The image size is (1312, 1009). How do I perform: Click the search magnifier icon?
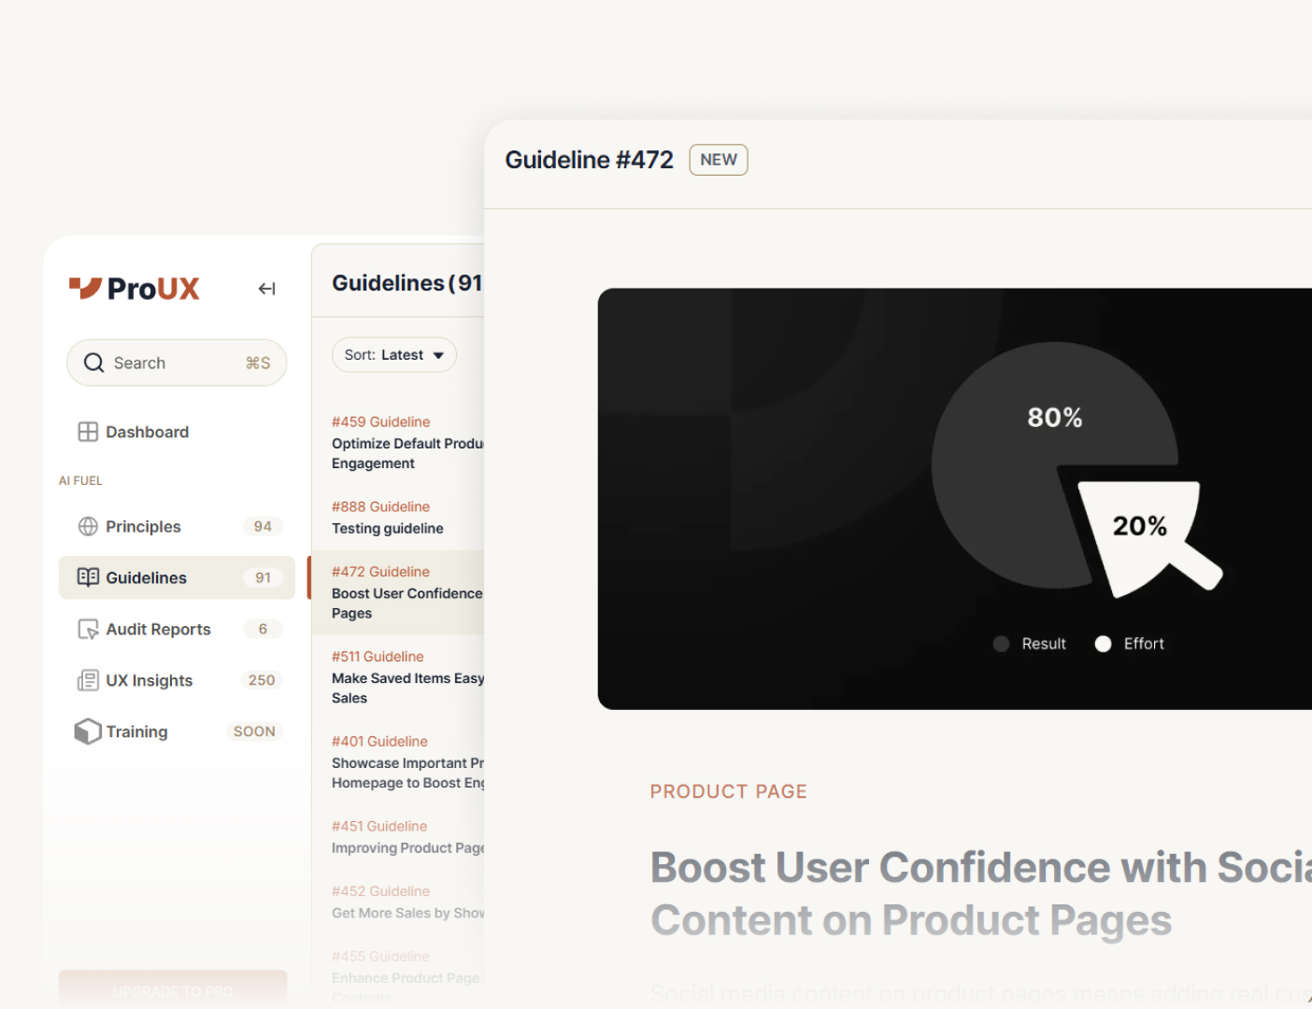point(93,362)
